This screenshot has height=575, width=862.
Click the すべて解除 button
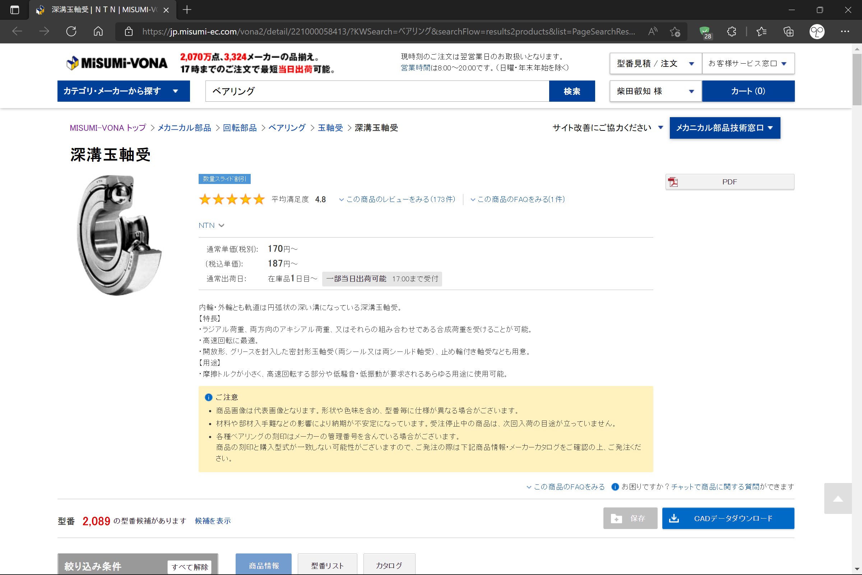[190, 567]
